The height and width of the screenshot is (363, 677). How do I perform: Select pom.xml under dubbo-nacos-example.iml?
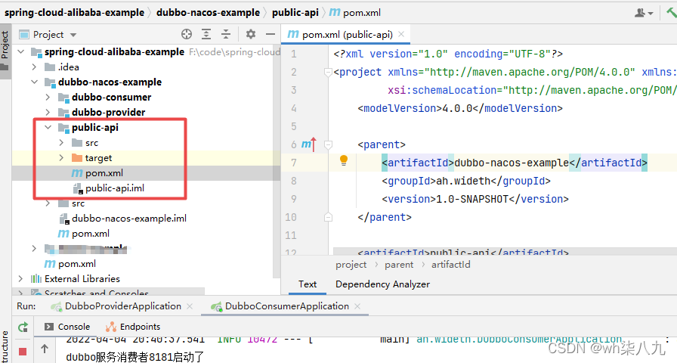click(x=84, y=234)
